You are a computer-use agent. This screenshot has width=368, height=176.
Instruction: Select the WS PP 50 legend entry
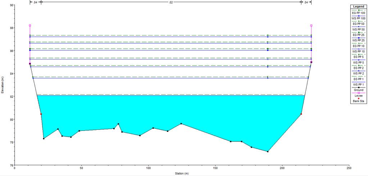tap(359, 29)
